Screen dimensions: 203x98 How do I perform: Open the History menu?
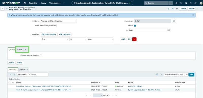coord(43,3)
